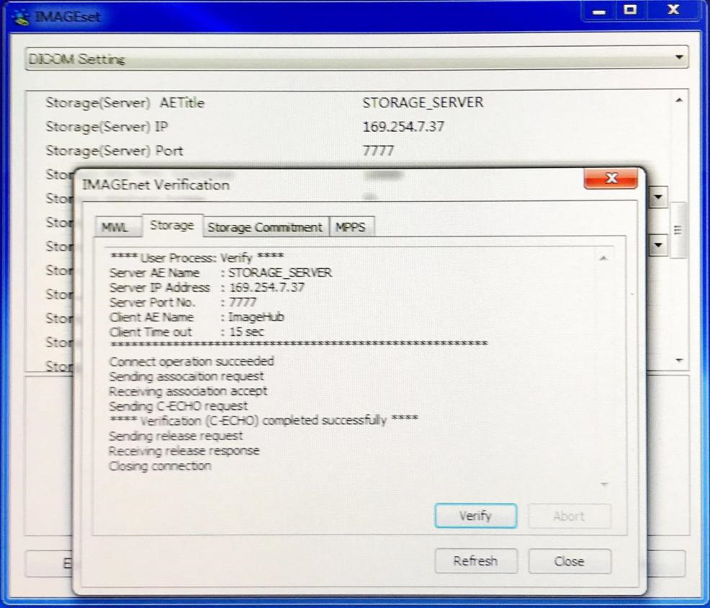Viewport: 710px width, 608px height.
Task: Click the "Server Port No." log line
Action: click(183, 302)
